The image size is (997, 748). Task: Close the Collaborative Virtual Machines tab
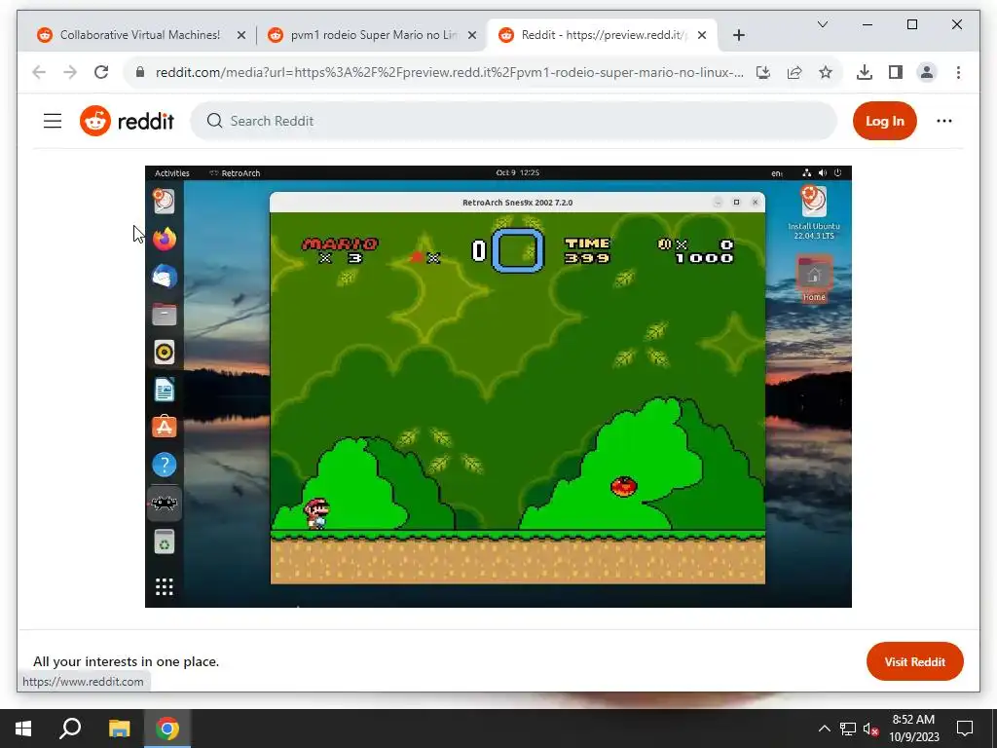pyautogui.click(x=241, y=35)
